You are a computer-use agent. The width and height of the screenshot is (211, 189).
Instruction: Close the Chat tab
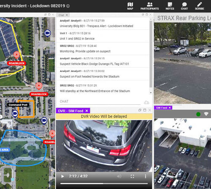[67, 15]
